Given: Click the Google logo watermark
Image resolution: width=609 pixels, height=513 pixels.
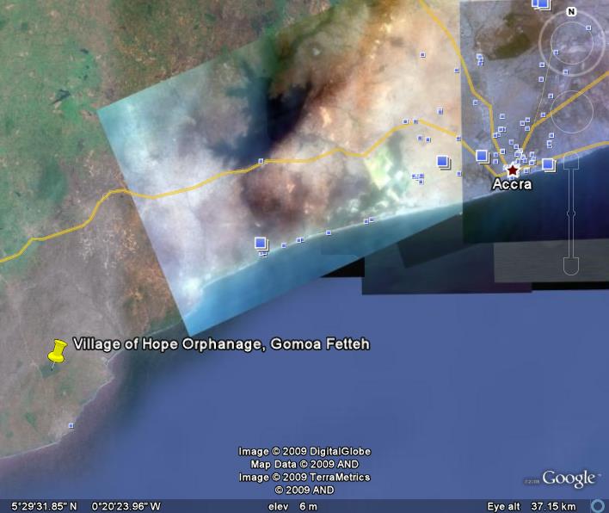Looking at the screenshot, I should pos(569,479).
